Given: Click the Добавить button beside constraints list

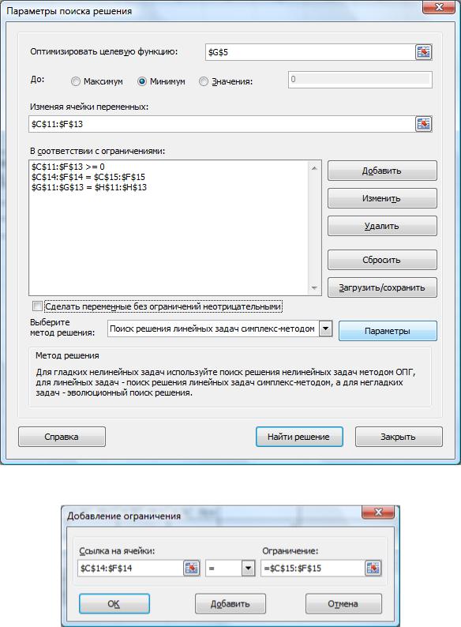Looking at the screenshot, I should coord(382,171).
